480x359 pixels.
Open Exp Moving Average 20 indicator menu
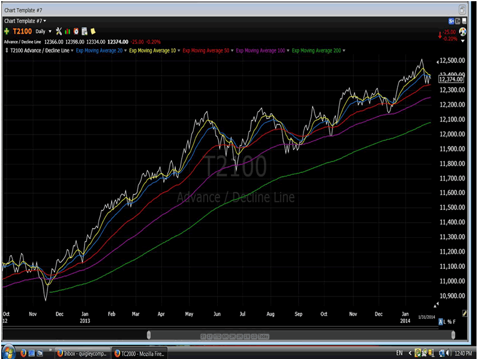[99, 50]
